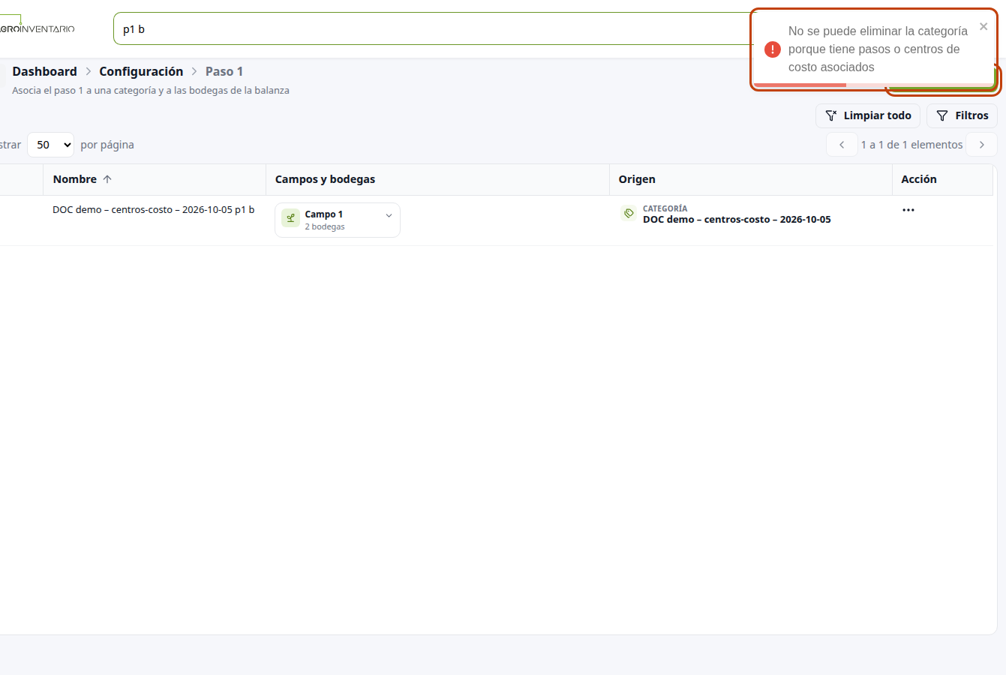This screenshot has width=1006, height=675.
Task: Sort by the Nombre column arrow
Action: pyautogui.click(x=107, y=179)
